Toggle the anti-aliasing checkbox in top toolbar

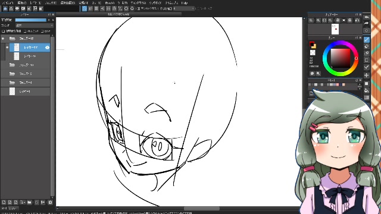pos(139,8)
